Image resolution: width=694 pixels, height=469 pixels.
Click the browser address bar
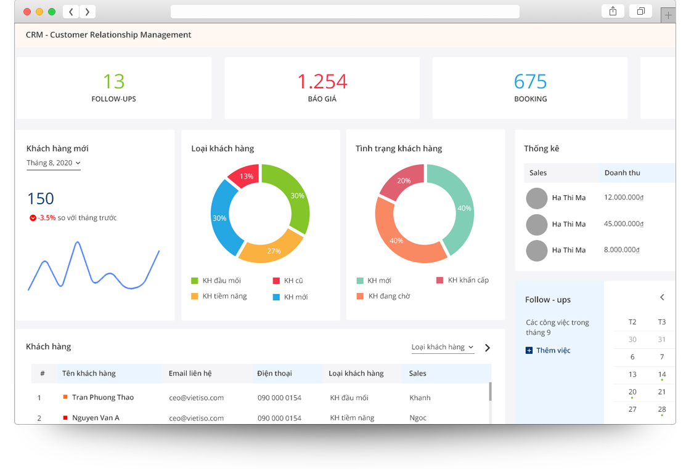tap(345, 12)
